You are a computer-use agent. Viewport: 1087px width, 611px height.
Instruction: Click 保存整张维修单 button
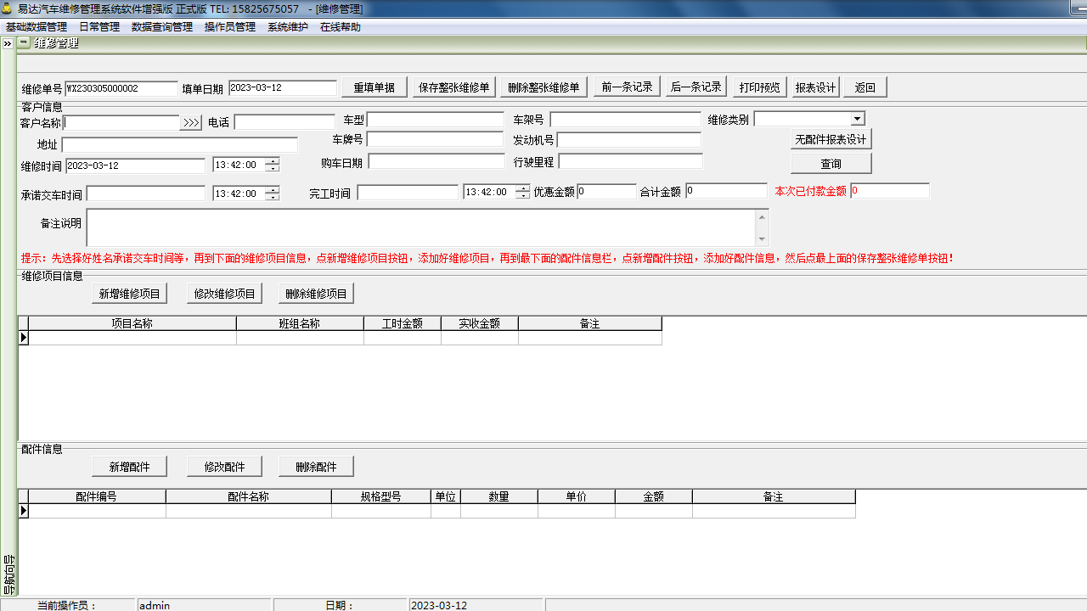pos(454,87)
